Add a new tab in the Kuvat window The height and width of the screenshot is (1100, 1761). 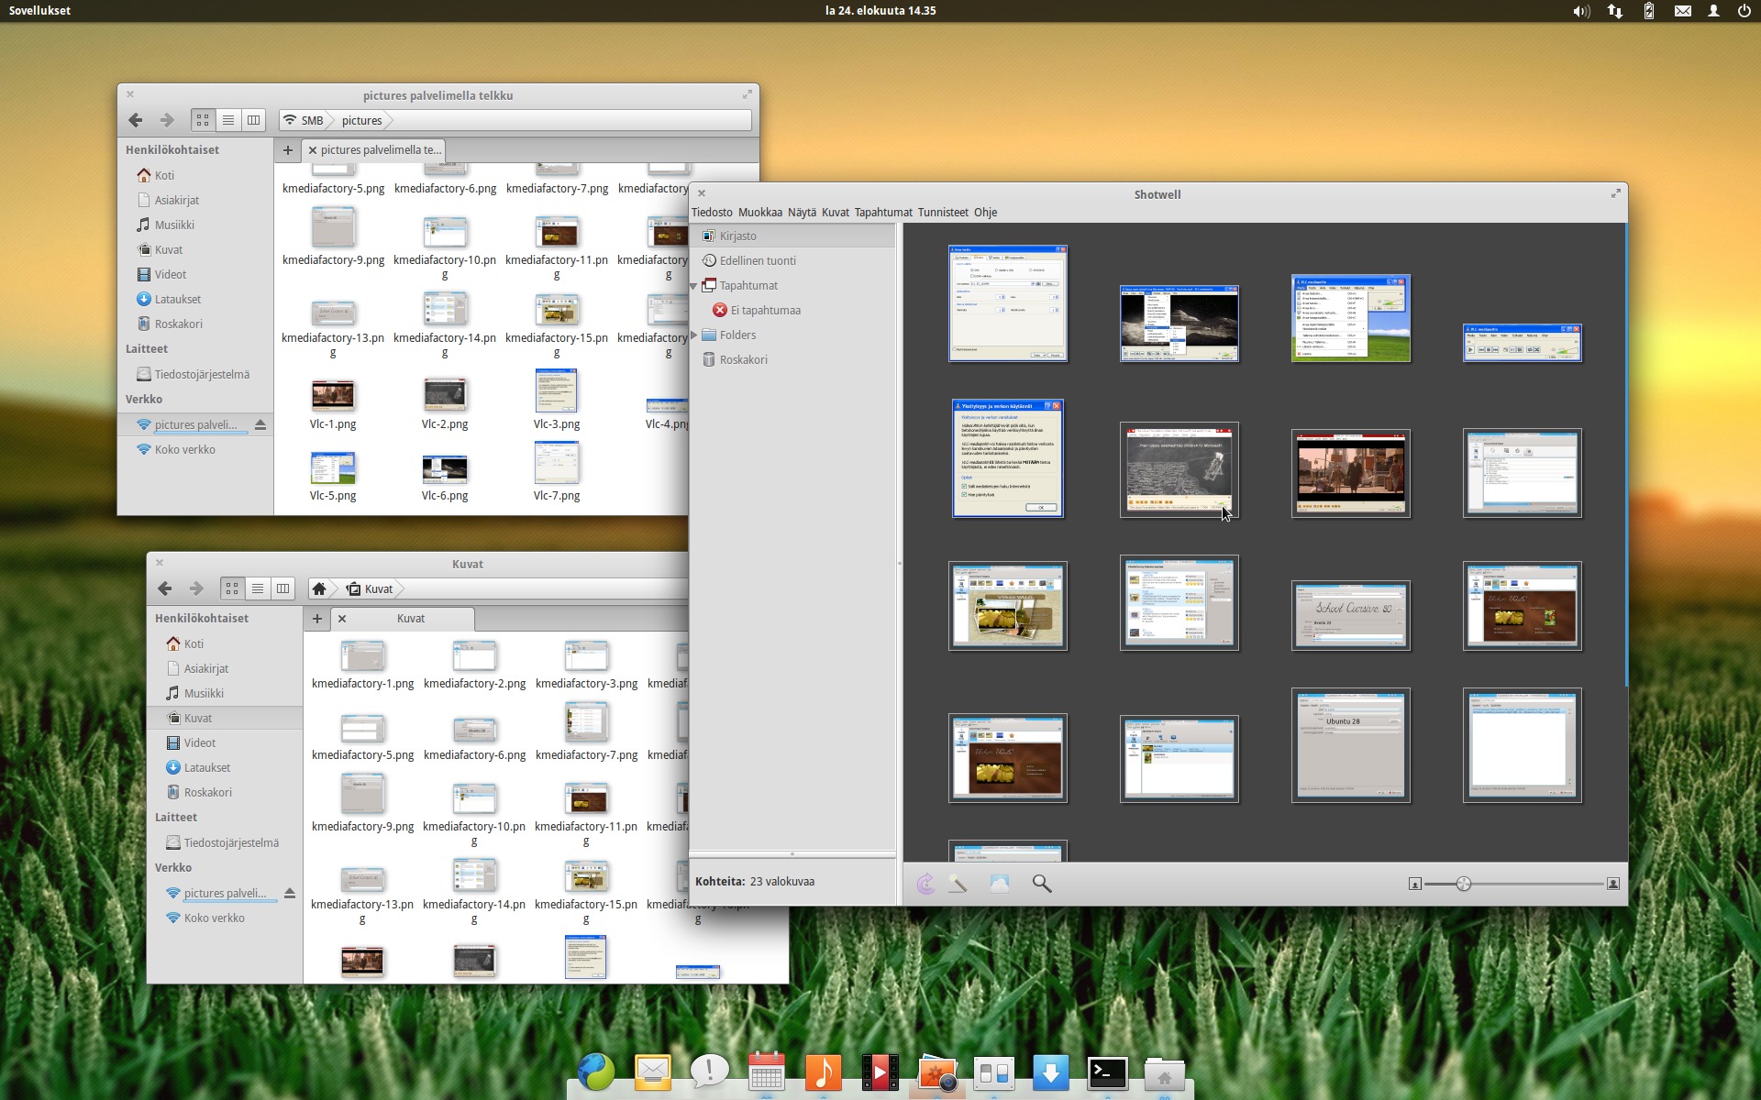317,619
